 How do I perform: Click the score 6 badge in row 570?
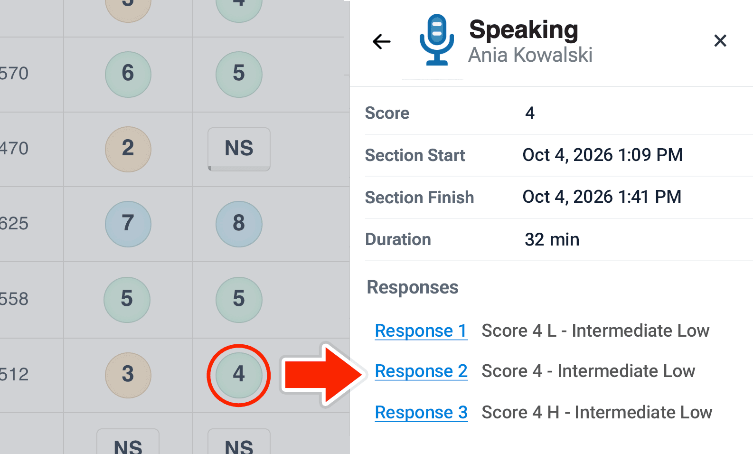128,74
